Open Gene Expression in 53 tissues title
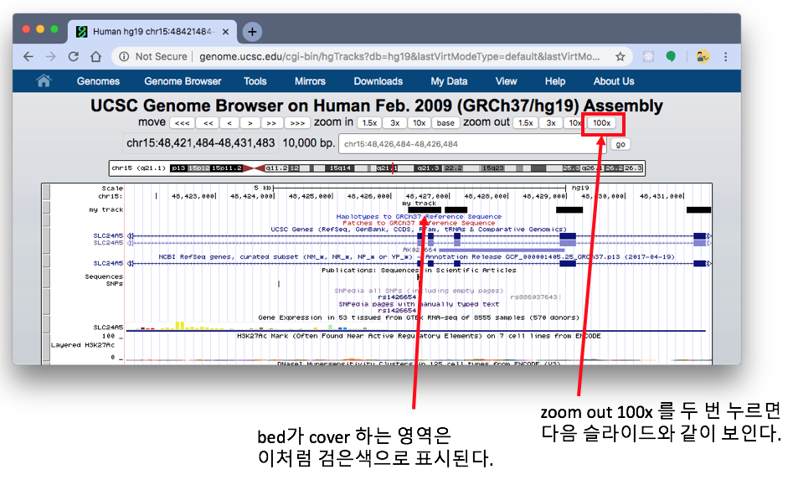This screenshot has width=793, height=485. tap(419, 317)
